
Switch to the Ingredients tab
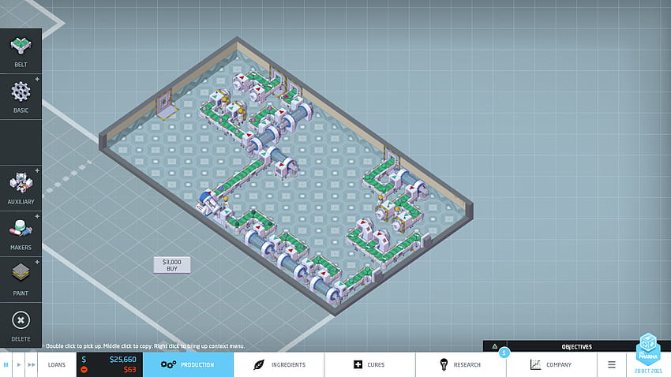click(x=279, y=364)
